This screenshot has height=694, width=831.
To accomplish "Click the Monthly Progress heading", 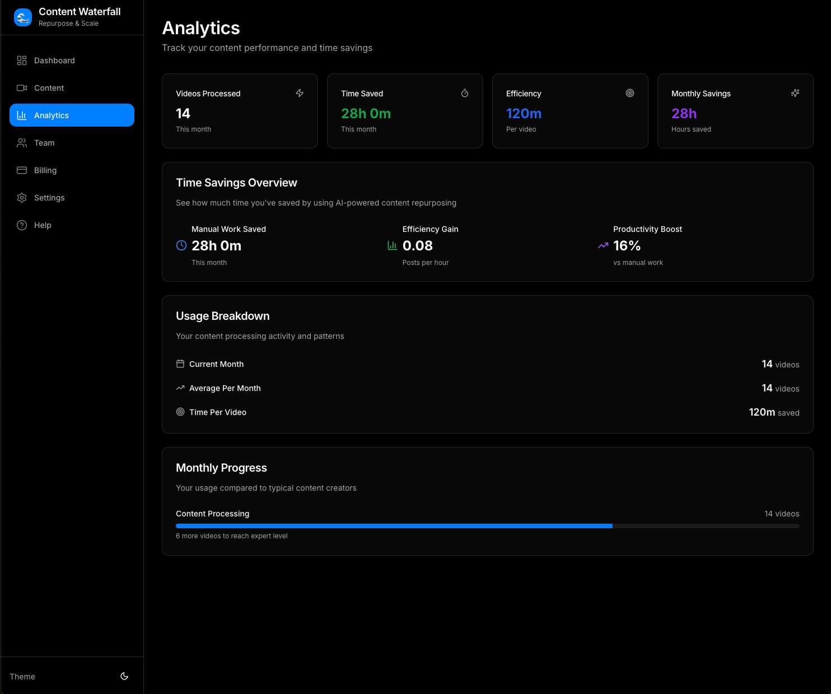I will [x=221, y=468].
